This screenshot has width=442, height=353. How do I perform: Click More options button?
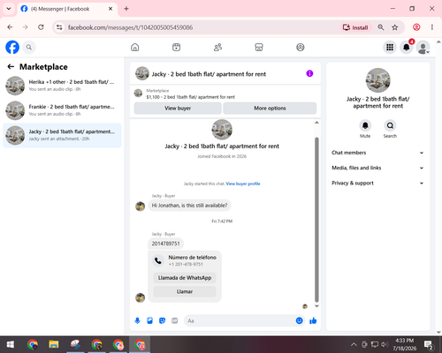270,109
